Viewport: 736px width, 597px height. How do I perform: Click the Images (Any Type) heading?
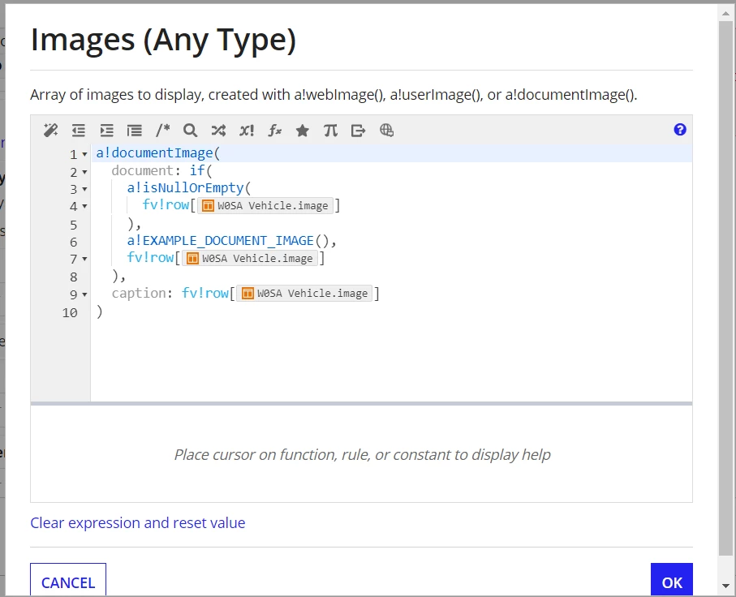(x=163, y=41)
